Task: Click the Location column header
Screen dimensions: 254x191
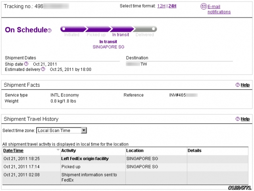Action: click(x=135, y=151)
